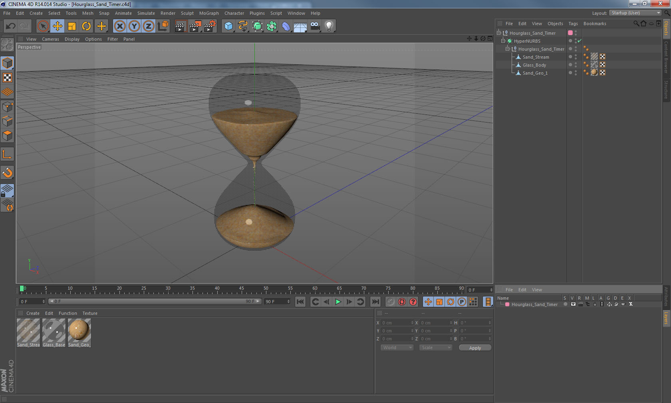
Task: Open the Layout dropdown Startup (User)
Action: coord(635,13)
